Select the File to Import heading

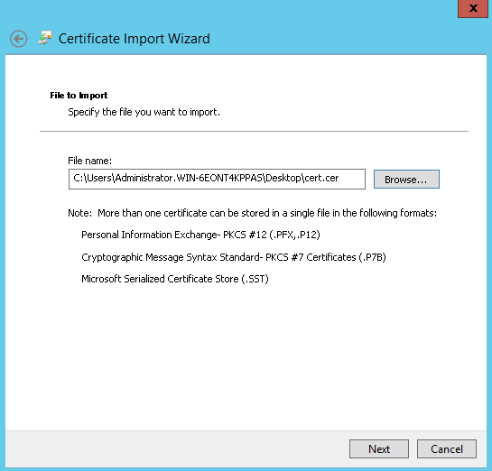[79, 96]
